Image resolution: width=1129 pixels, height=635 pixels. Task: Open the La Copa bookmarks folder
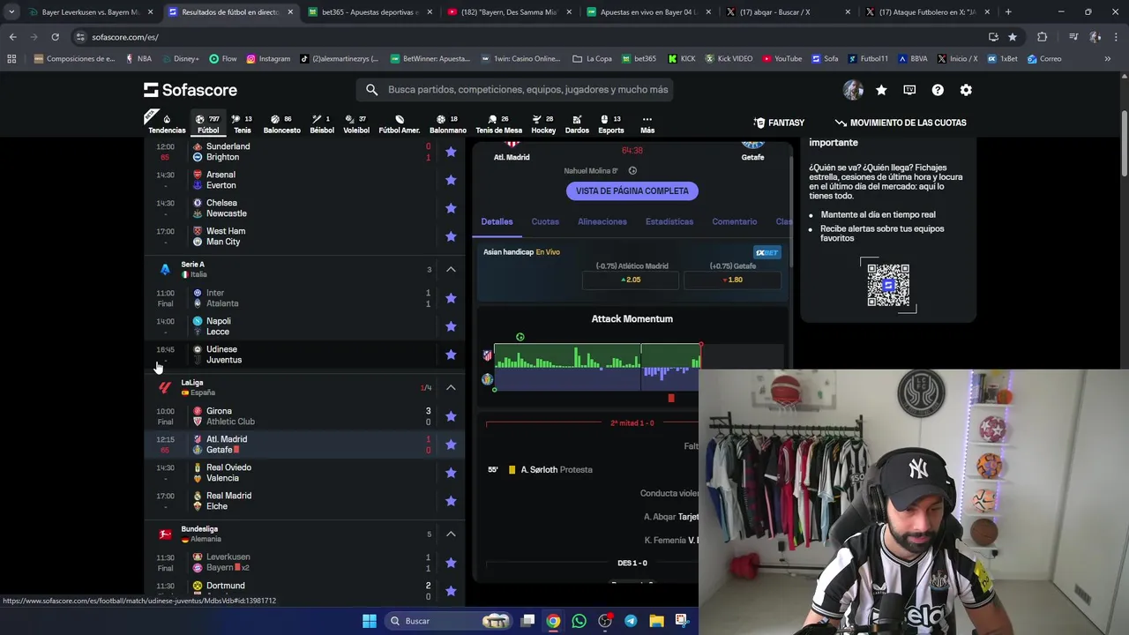click(x=592, y=59)
